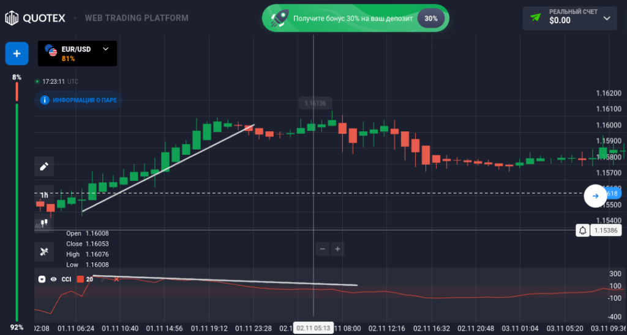The image size is (627, 335).
Task: Zoom out chart with minus button
Action: click(x=323, y=249)
